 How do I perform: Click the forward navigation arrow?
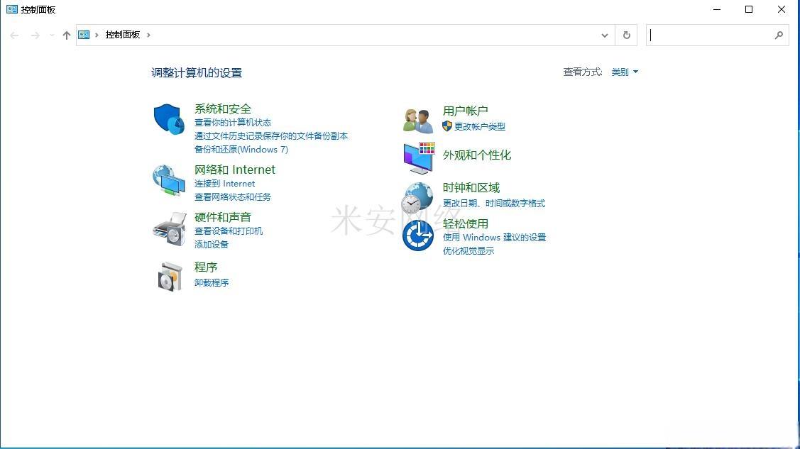[35, 35]
